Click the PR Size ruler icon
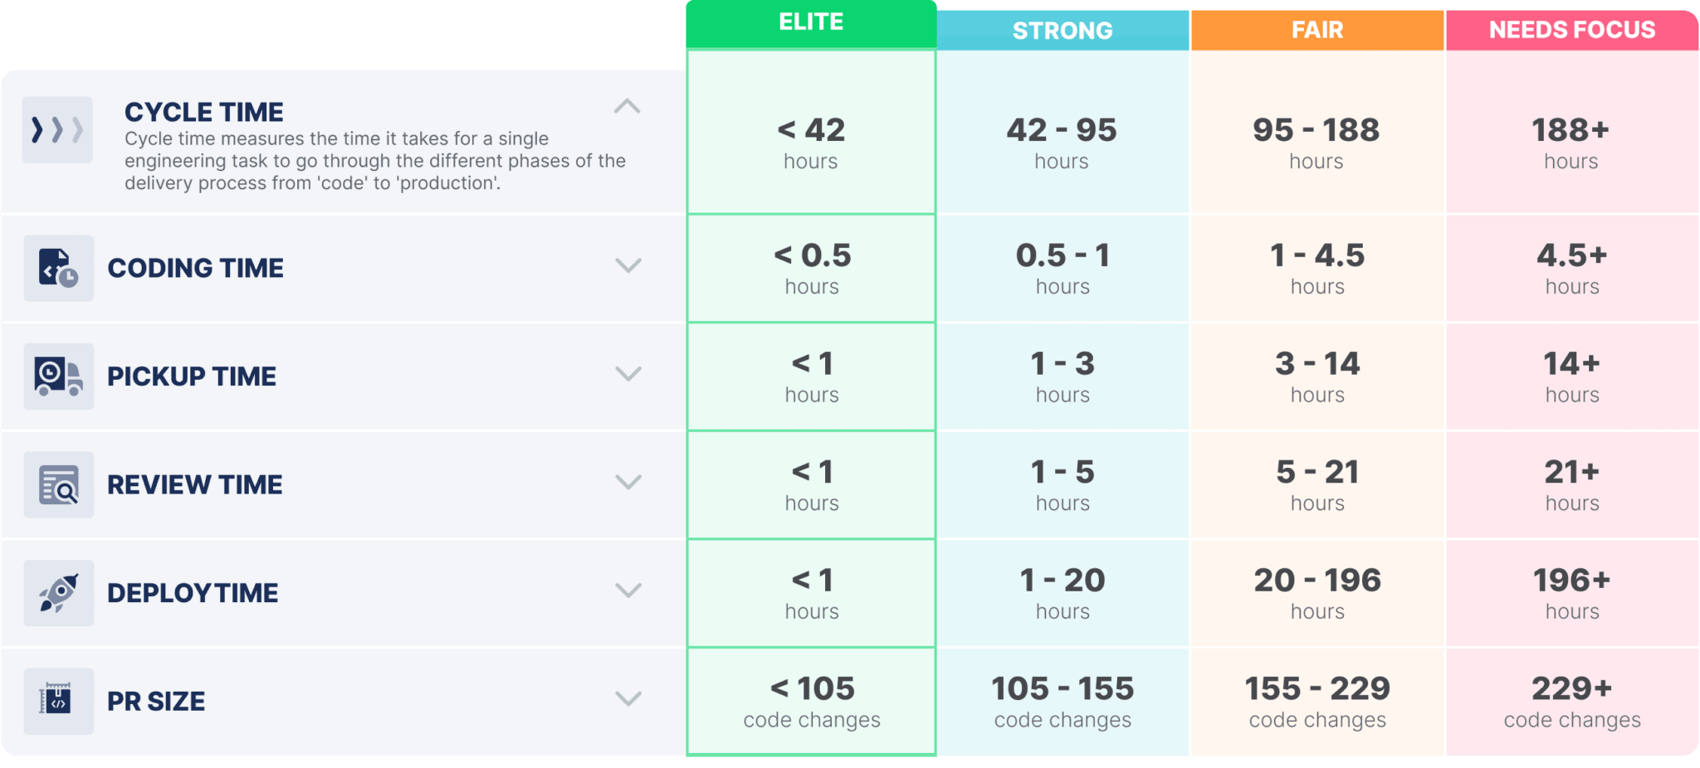 pos(58,701)
